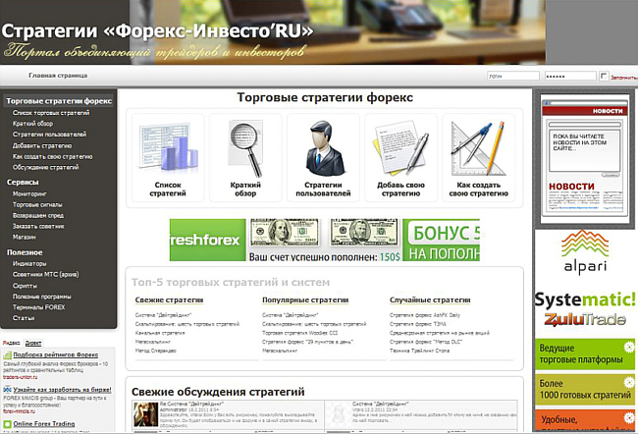Select Мониторинг in the Сервисы sidebar menu
Screen dimensions: 638x434
[x=29, y=194]
